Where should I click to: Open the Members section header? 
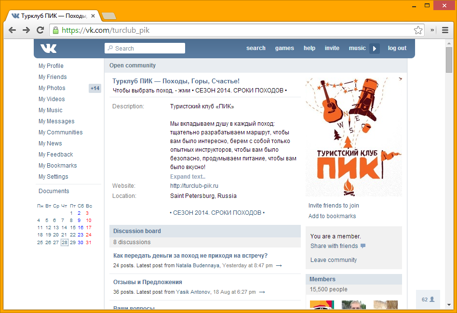click(354, 279)
